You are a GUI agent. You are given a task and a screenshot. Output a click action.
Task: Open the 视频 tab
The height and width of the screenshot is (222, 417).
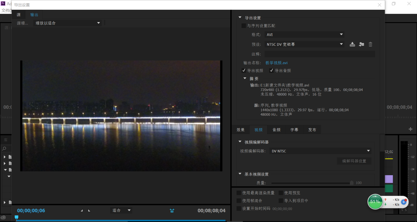point(259,130)
